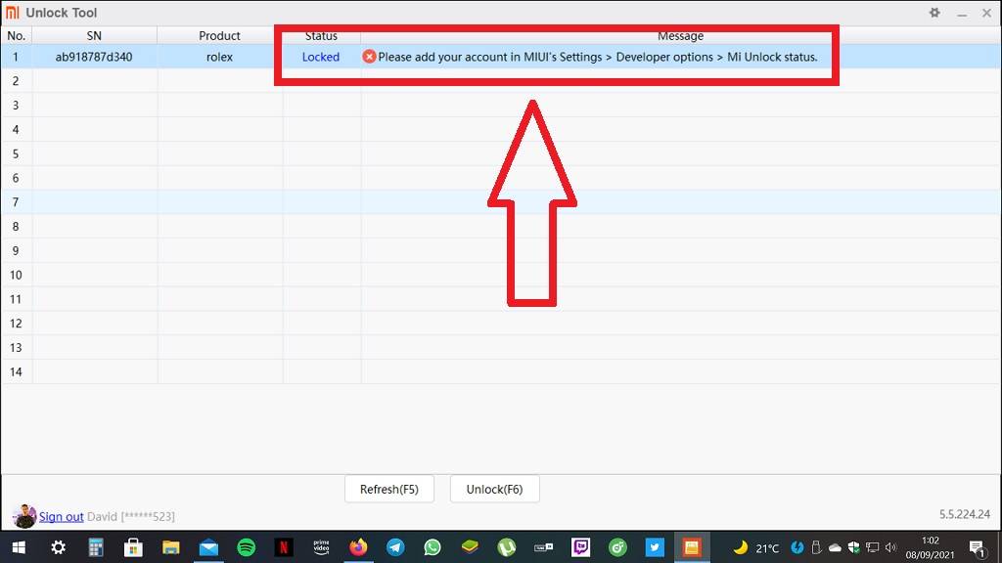Open the clock showing 1:02 08/09/2021
1002x563 pixels.
pos(930,547)
